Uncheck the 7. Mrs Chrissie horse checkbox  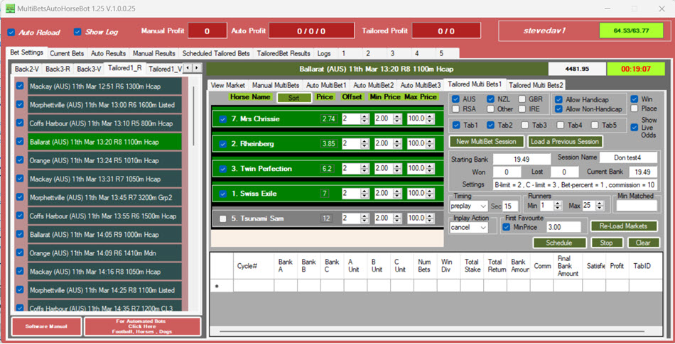point(222,119)
